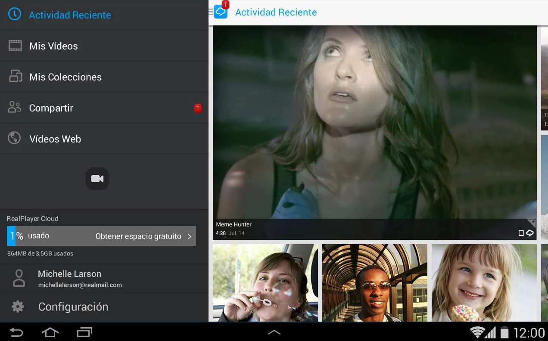Click the 12:00 clock
The height and width of the screenshot is (341, 548).
[x=529, y=333]
